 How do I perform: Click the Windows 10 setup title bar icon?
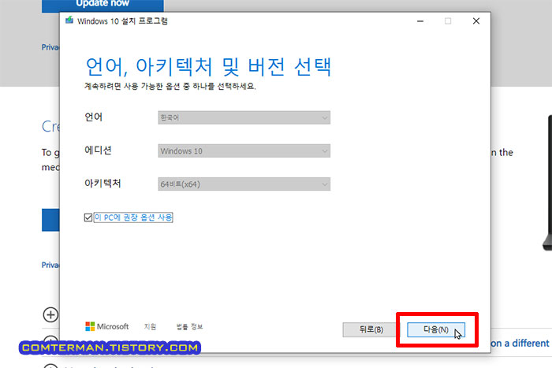click(69, 20)
